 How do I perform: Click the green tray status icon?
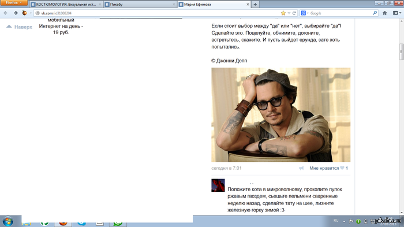coord(358,221)
